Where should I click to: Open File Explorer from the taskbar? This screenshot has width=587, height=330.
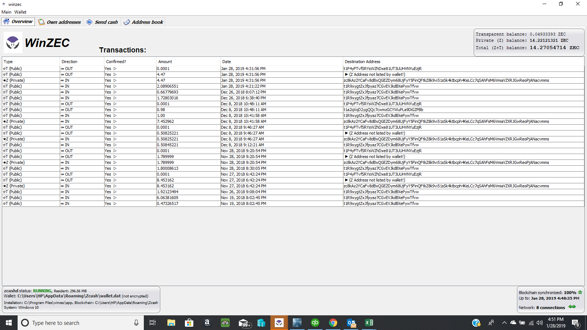coord(171,323)
